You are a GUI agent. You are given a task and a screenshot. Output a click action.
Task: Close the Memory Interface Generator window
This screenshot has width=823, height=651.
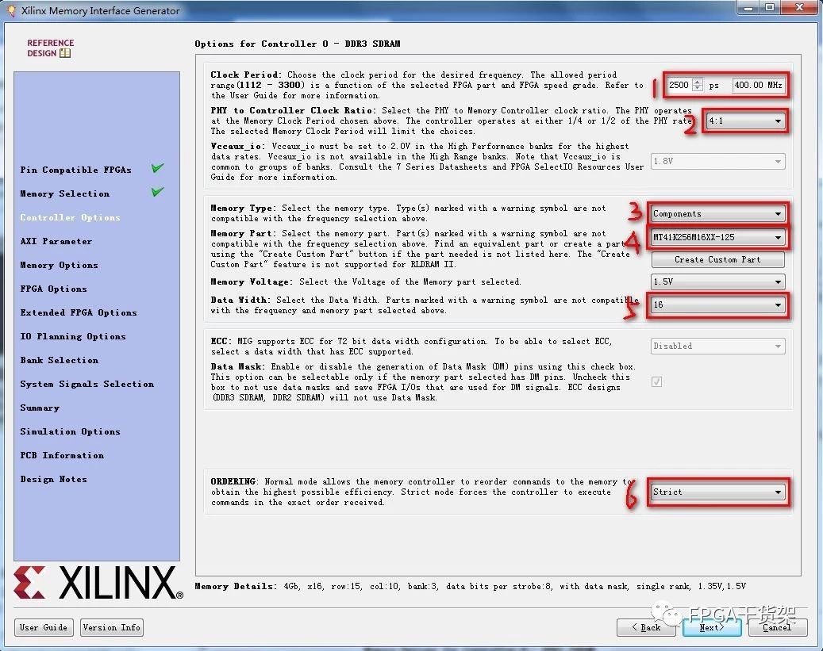(799, 7)
